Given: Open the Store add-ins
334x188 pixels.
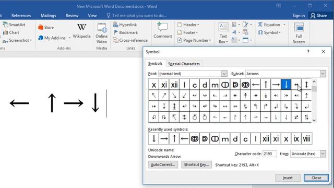Looking at the screenshot, I should (46, 27).
